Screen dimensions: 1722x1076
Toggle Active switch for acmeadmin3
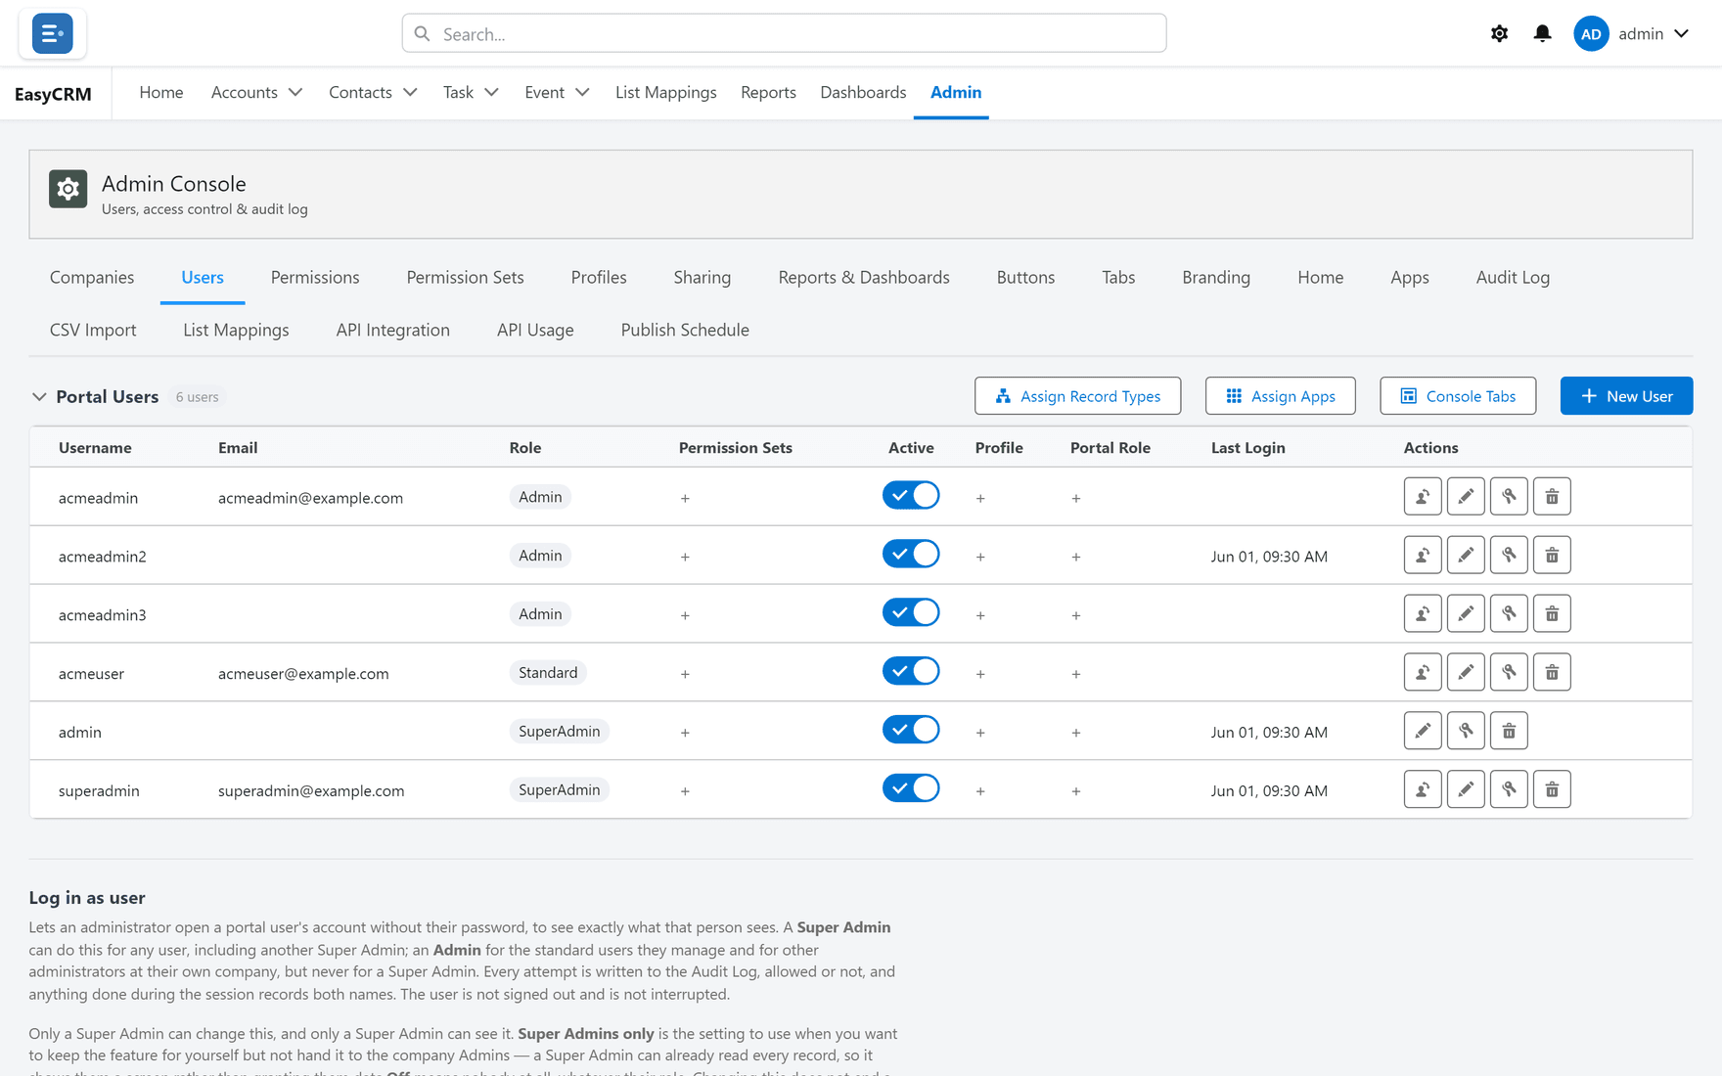tap(911, 613)
